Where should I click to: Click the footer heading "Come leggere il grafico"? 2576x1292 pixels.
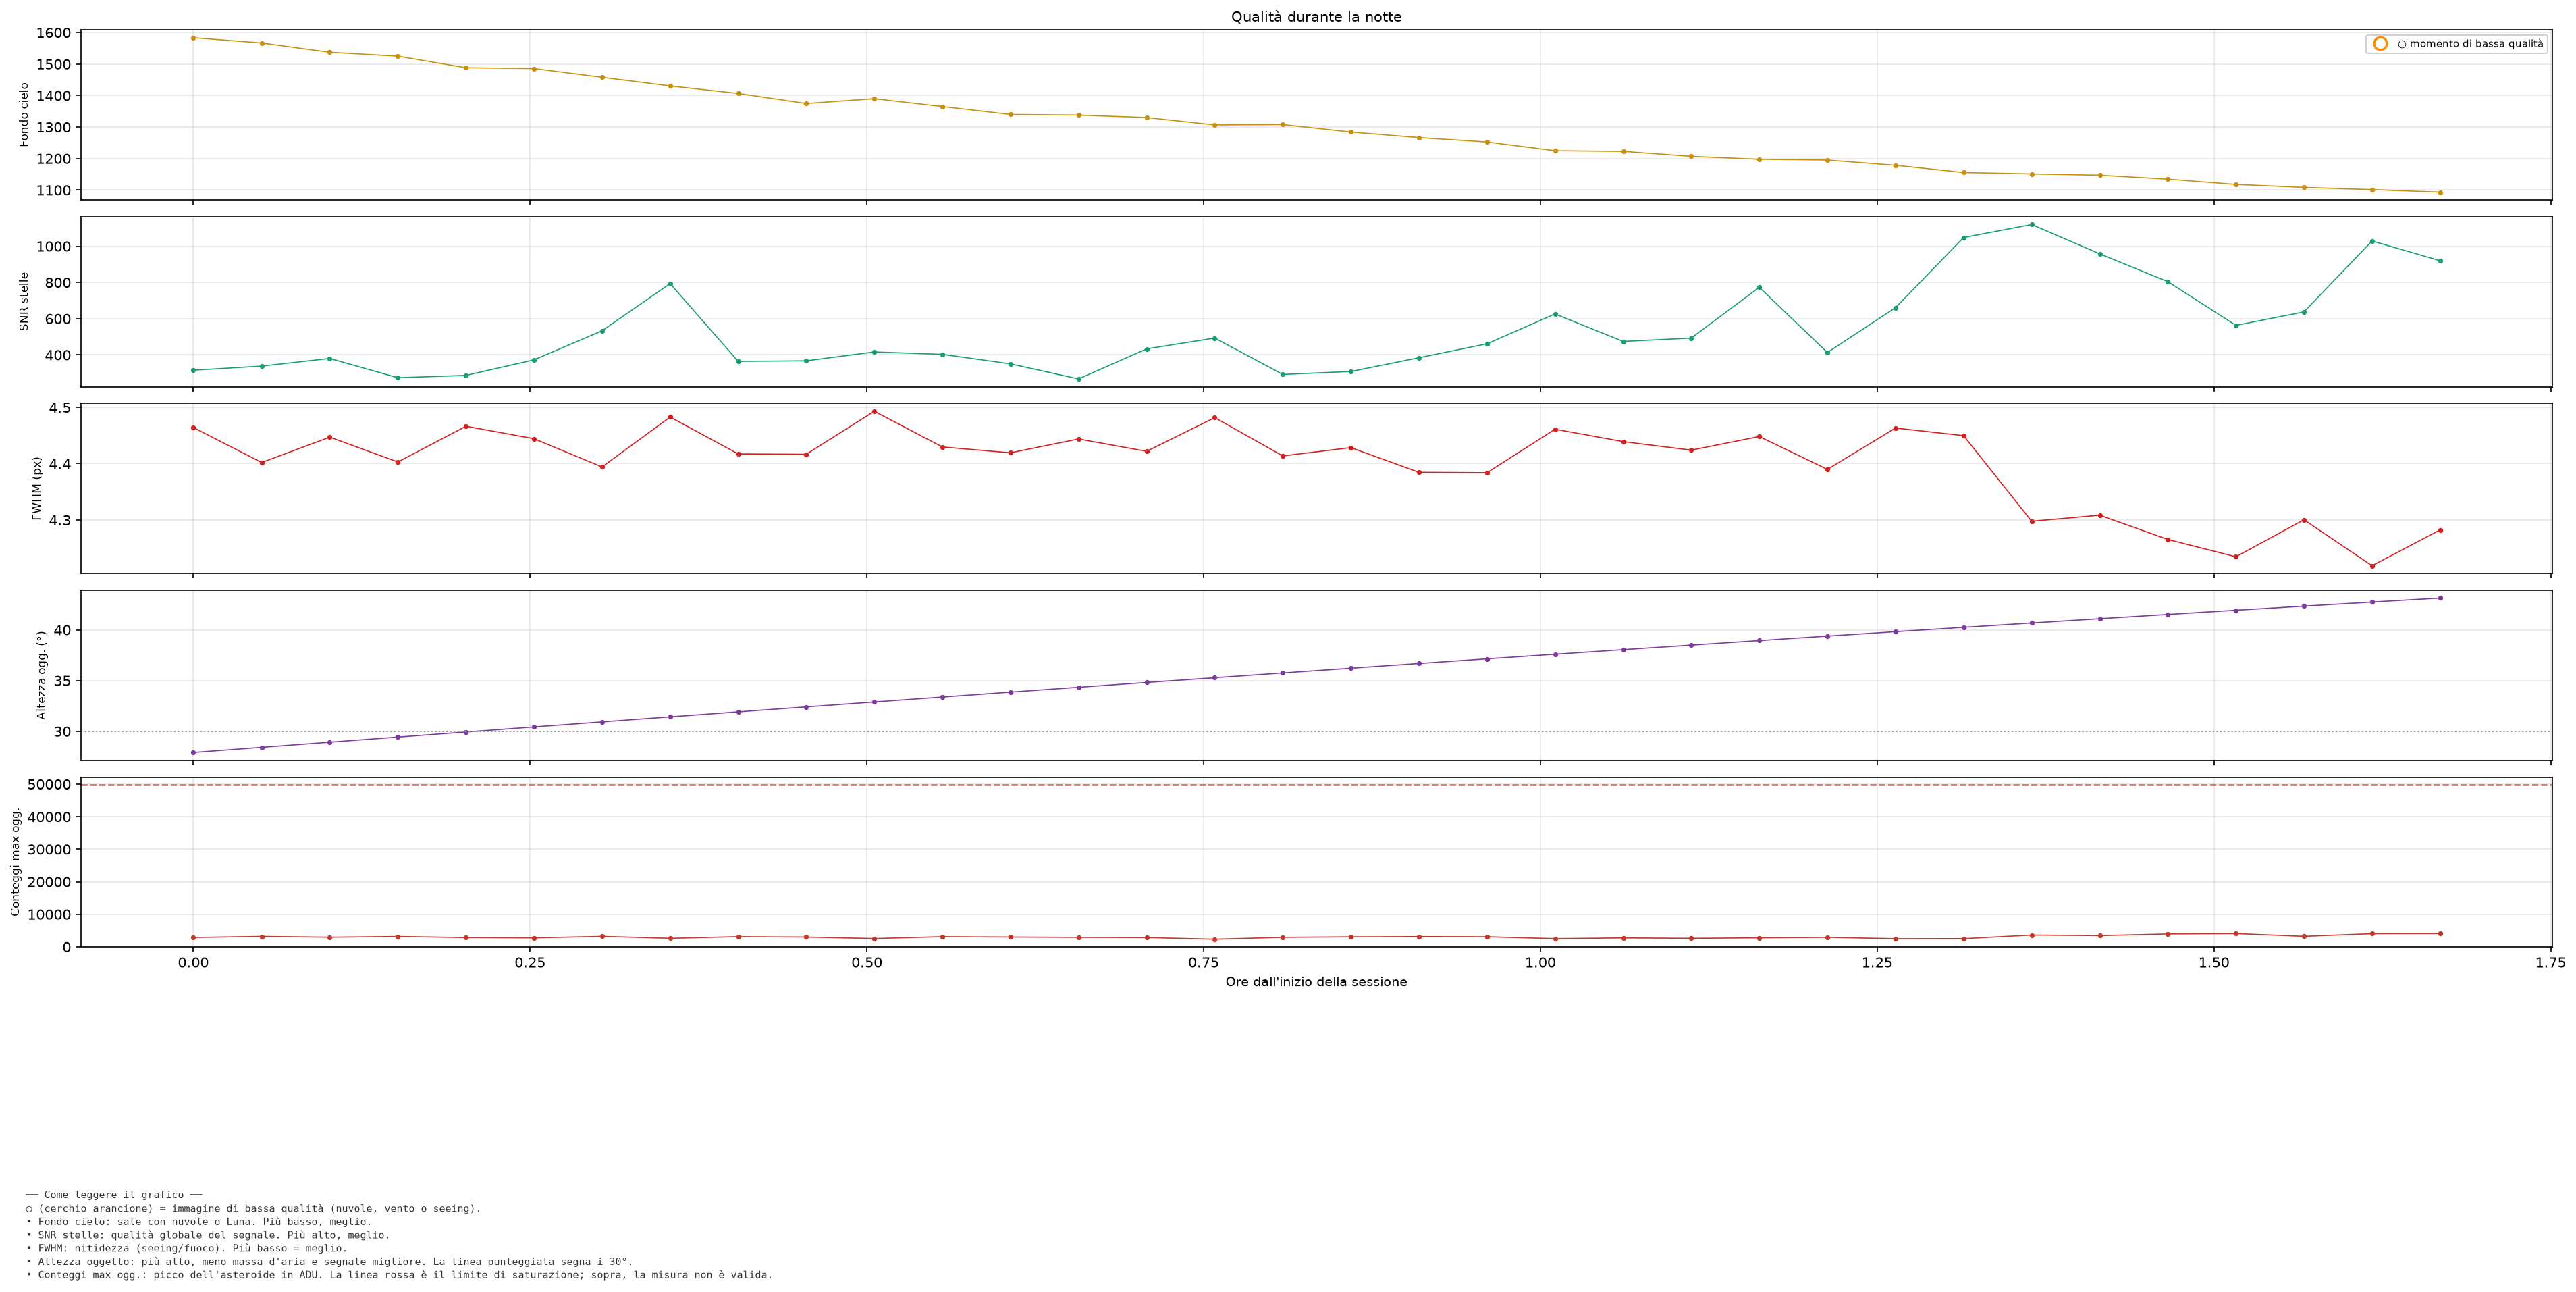[x=114, y=1195]
